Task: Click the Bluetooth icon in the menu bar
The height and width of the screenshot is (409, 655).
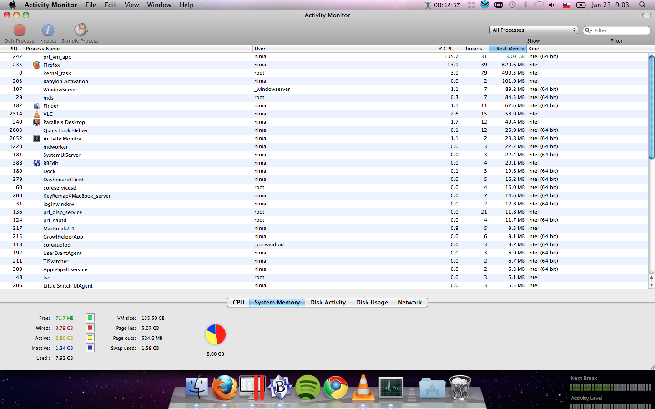Action: click(526, 5)
